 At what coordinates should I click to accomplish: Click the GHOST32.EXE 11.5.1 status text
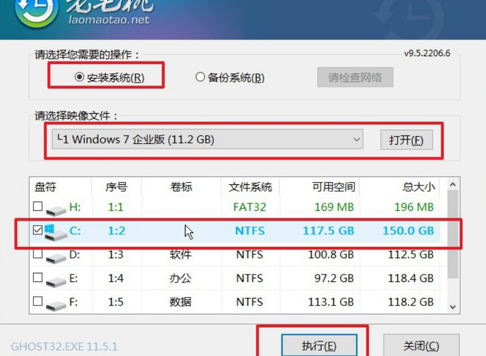click(64, 346)
